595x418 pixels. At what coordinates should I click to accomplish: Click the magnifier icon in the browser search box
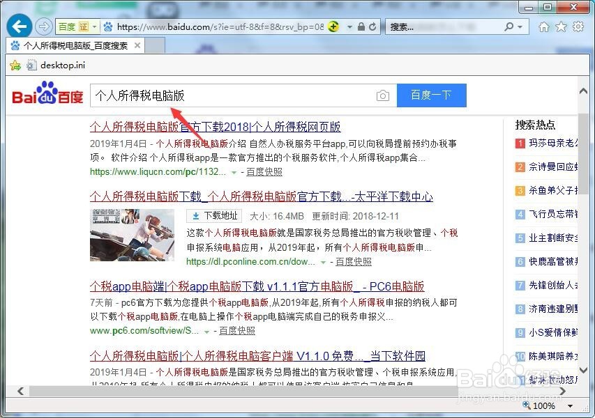(x=509, y=26)
